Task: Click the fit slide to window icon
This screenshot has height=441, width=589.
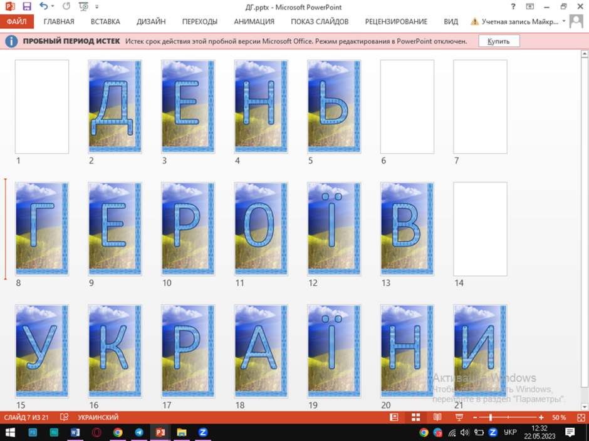Action: (x=581, y=417)
